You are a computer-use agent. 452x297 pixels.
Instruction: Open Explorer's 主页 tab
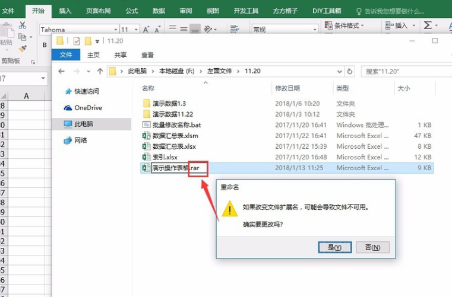point(93,55)
